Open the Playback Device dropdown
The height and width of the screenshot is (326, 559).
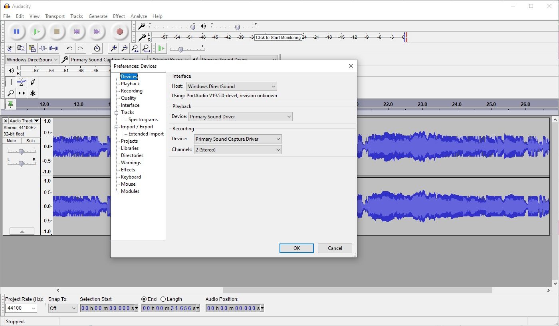point(240,117)
